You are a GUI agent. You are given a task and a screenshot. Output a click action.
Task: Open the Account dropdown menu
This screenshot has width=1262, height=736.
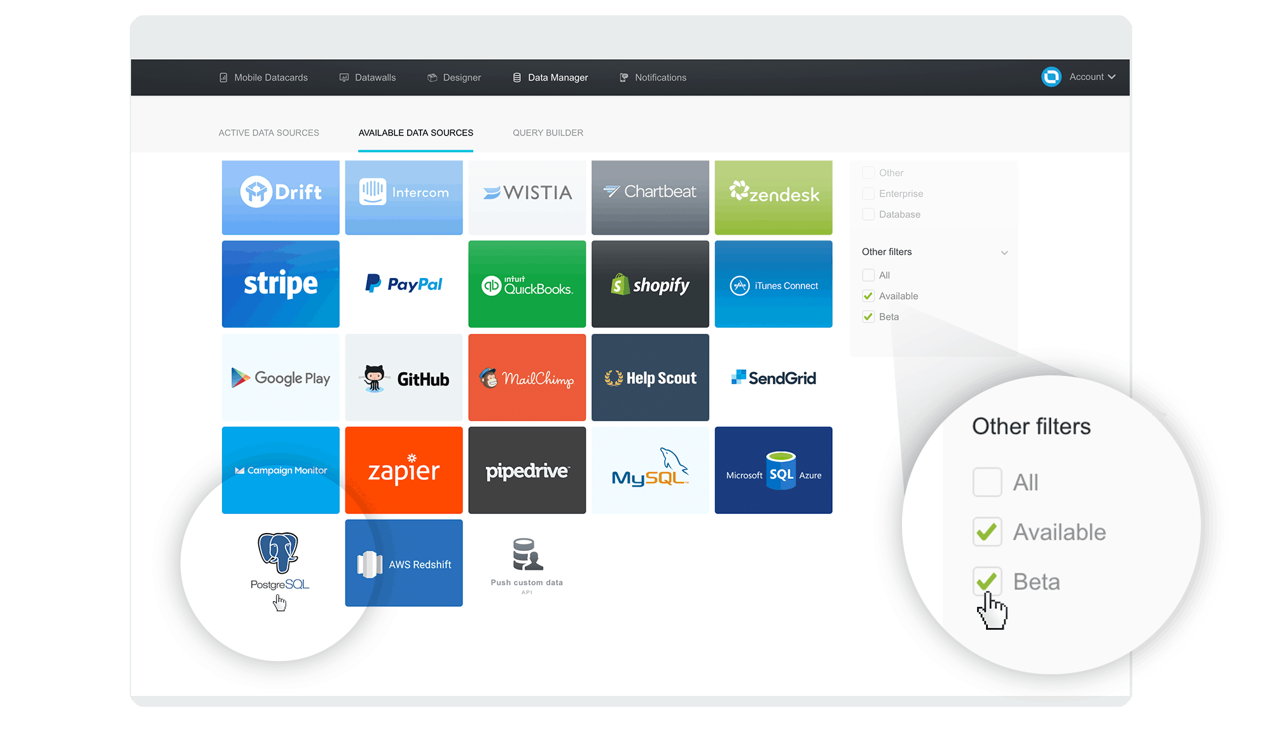1092,77
